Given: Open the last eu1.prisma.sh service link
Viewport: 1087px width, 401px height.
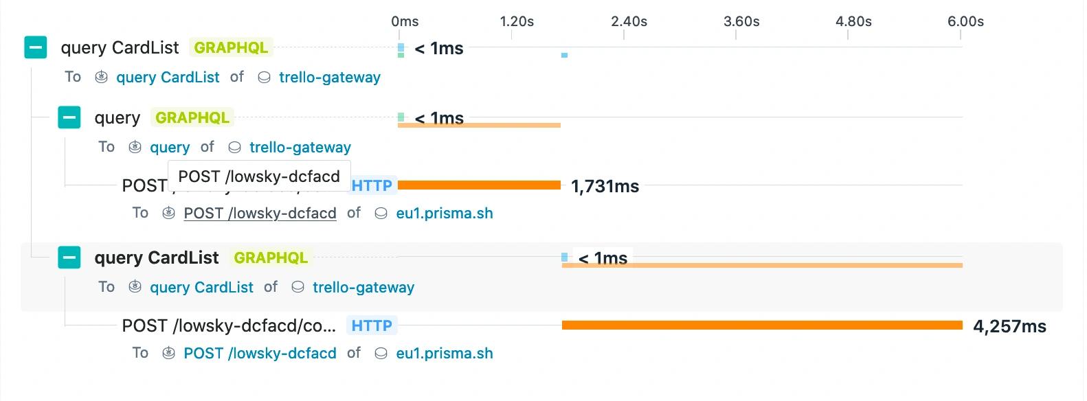Looking at the screenshot, I should tap(445, 354).
